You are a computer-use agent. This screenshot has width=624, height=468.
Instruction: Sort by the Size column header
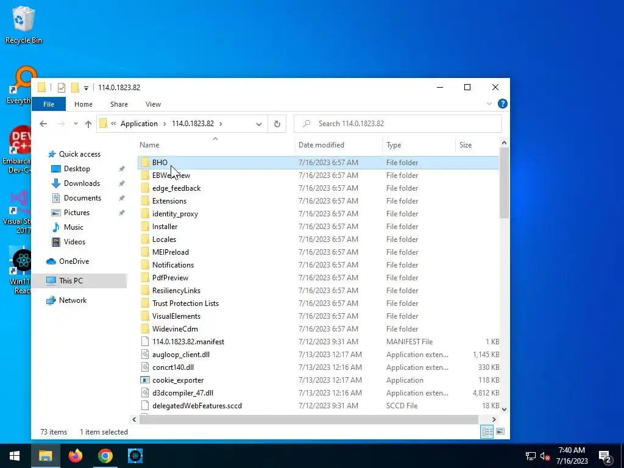coord(466,145)
